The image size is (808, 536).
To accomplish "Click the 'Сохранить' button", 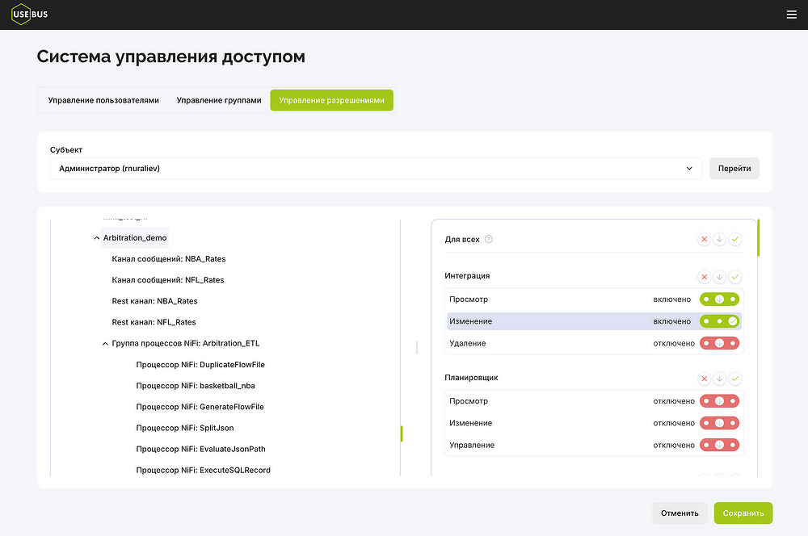I will (743, 513).
